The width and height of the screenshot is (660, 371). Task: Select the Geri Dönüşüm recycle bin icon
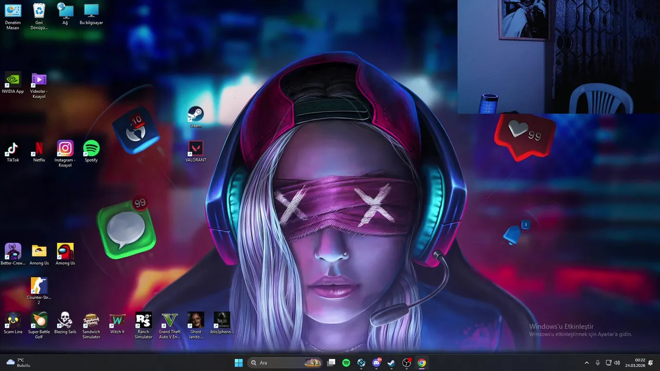[x=39, y=16]
